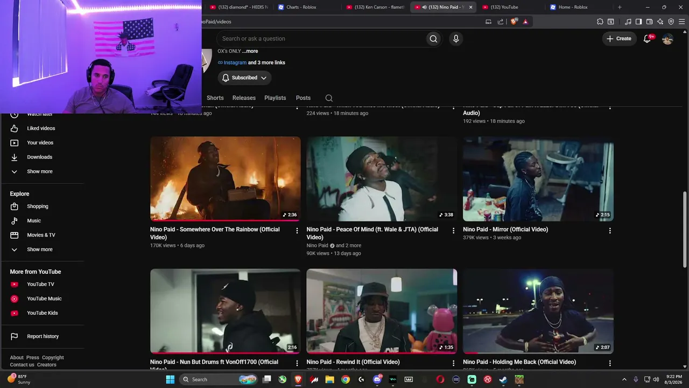Switch to the Shorts channel tab
The height and width of the screenshot is (388, 689).
(x=215, y=98)
